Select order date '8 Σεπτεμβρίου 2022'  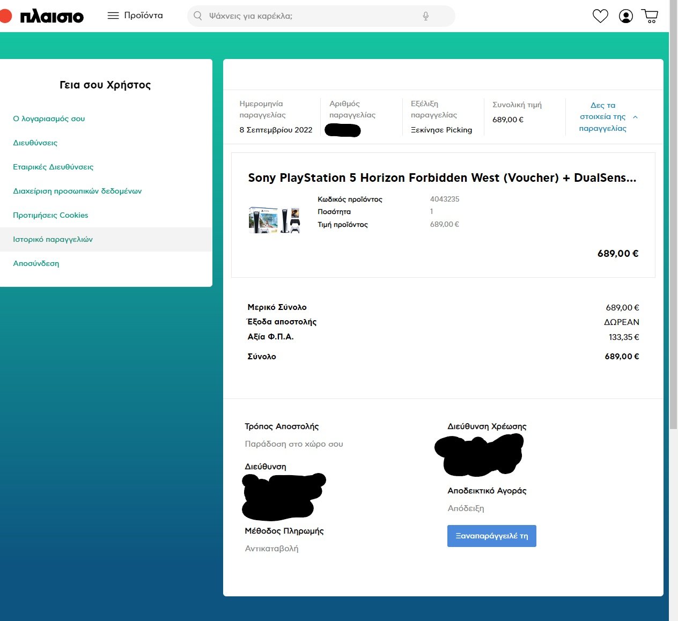(276, 130)
